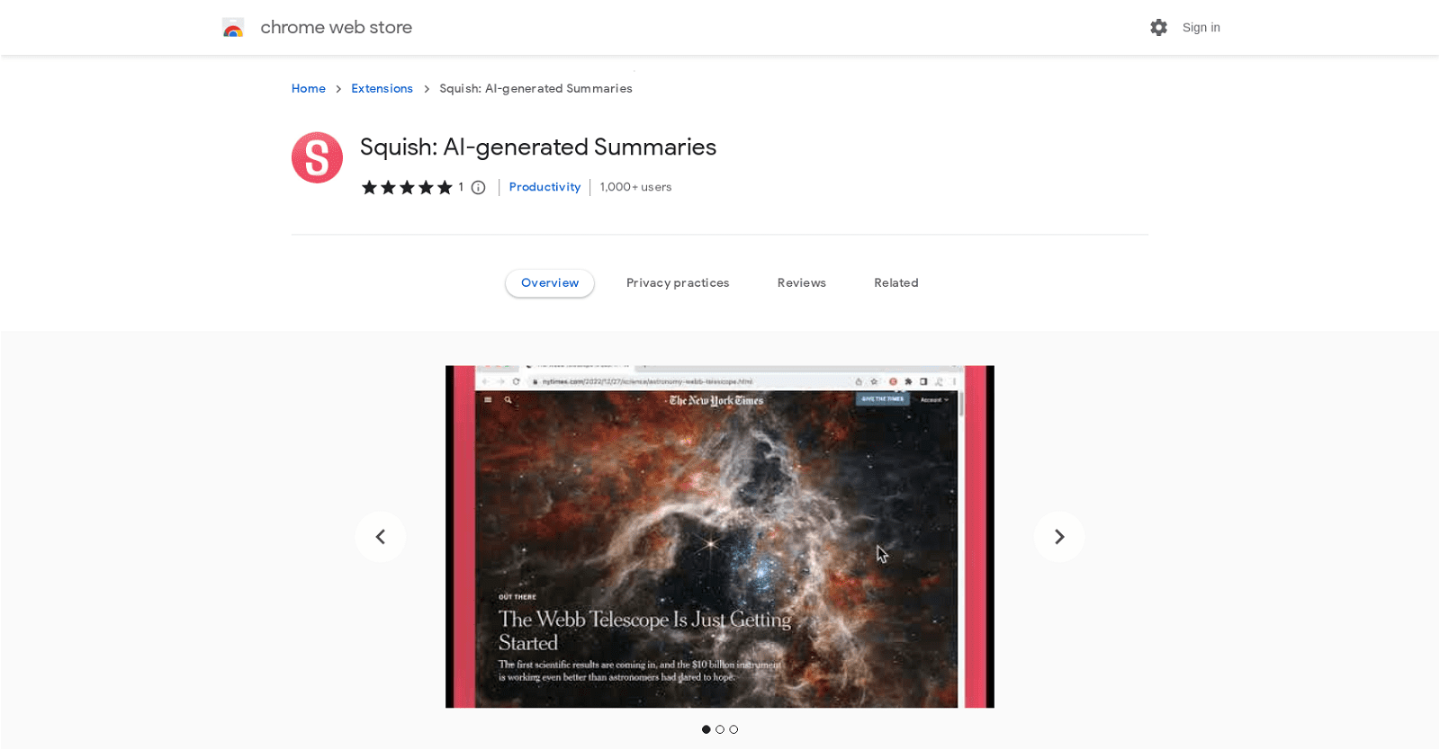This screenshot has height=750, width=1440.
Task: Click the five-star rating icons
Action: 407,187
